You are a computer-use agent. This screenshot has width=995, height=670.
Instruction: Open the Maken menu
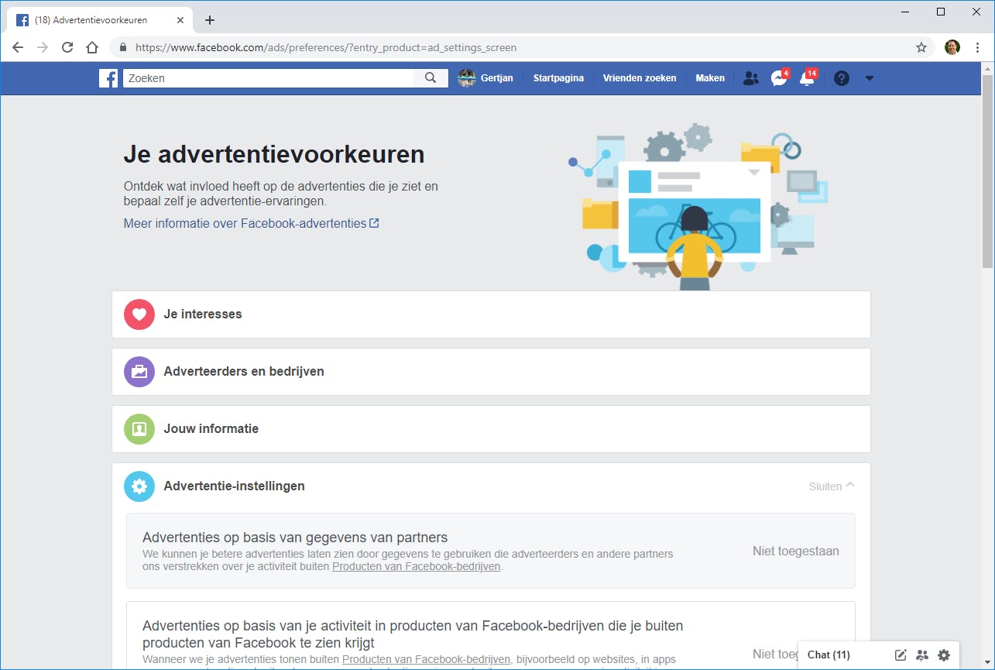[710, 78]
